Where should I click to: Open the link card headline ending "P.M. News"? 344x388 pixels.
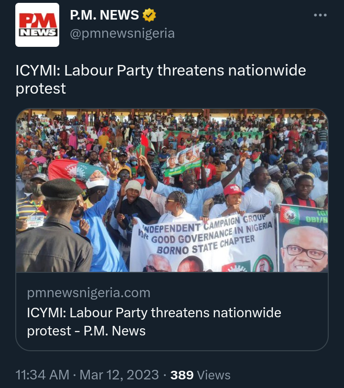[154, 322]
